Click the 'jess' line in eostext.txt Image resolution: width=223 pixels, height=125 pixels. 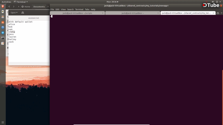pos(11,34)
